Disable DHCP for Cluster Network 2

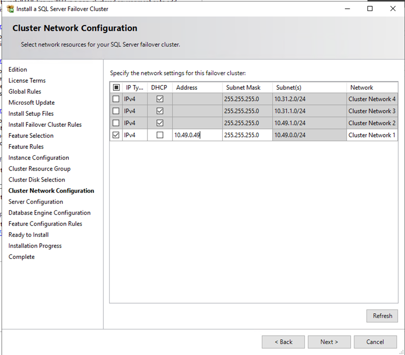click(160, 123)
